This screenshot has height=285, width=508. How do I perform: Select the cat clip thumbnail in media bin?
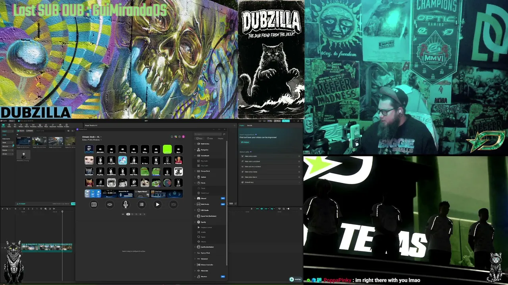coord(23,155)
